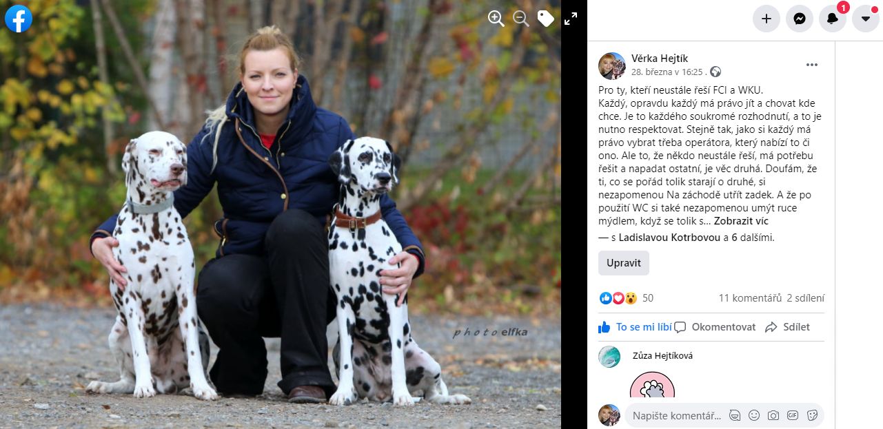Open the Create plus menu
The image size is (883, 429).
767,19
